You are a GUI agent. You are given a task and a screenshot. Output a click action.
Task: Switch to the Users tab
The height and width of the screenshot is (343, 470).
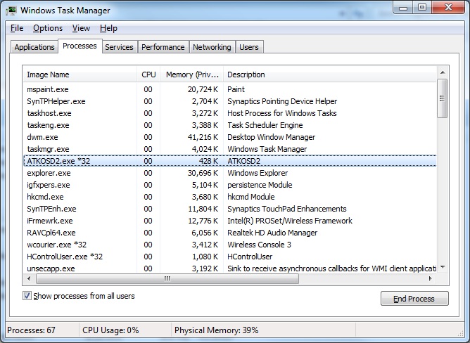click(249, 47)
